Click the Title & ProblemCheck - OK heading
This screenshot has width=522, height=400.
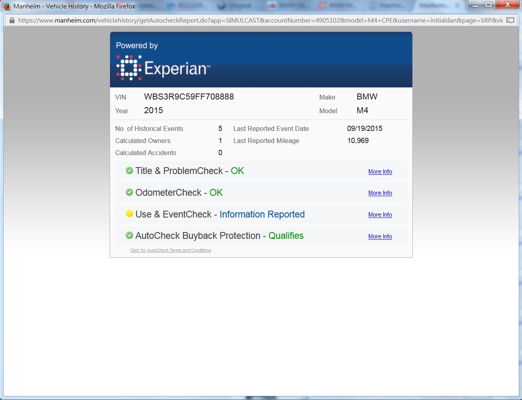189,171
